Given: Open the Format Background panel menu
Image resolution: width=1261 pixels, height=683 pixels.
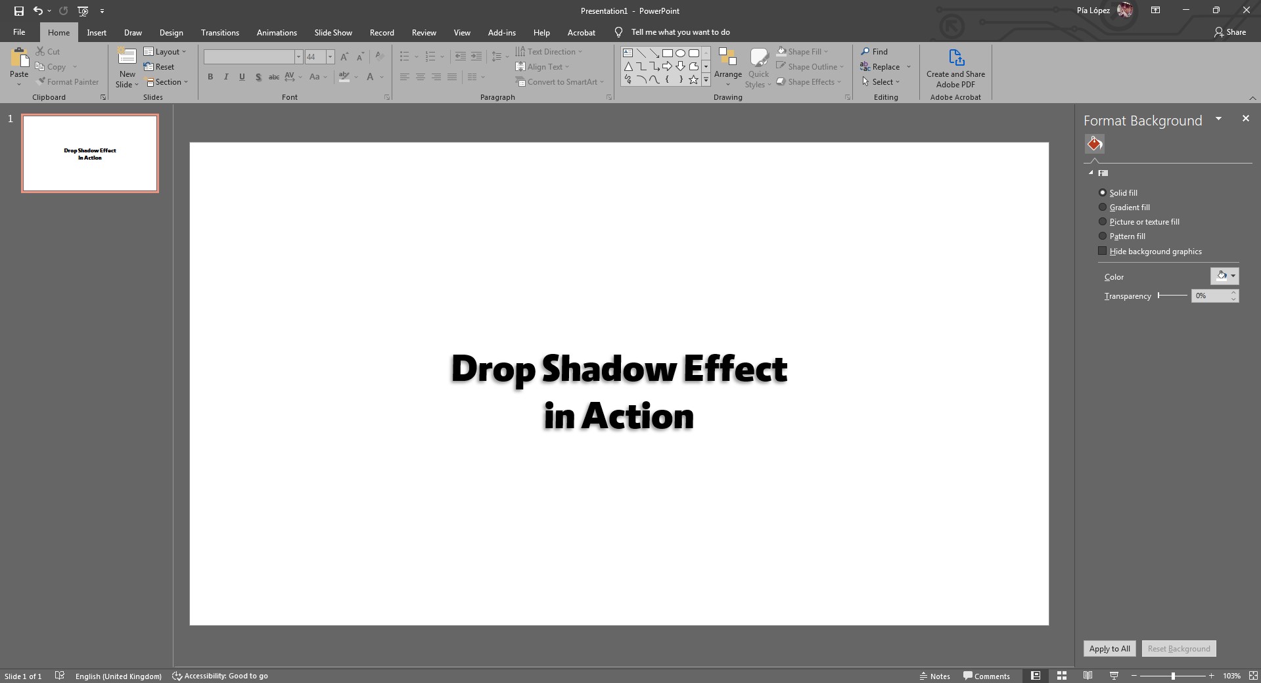Looking at the screenshot, I should pos(1219,118).
